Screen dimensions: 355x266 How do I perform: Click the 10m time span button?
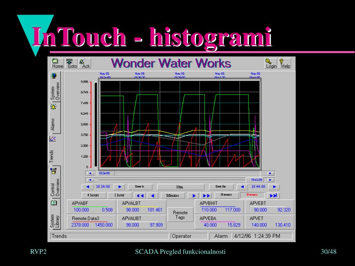click(180, 187)
